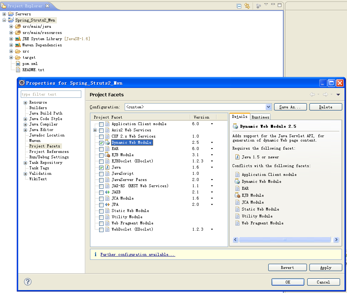The width and height of the screenshot is (347, 293).
Task: Click Java 1.5 or newer icon in Details
Action: tap(237, 157)
